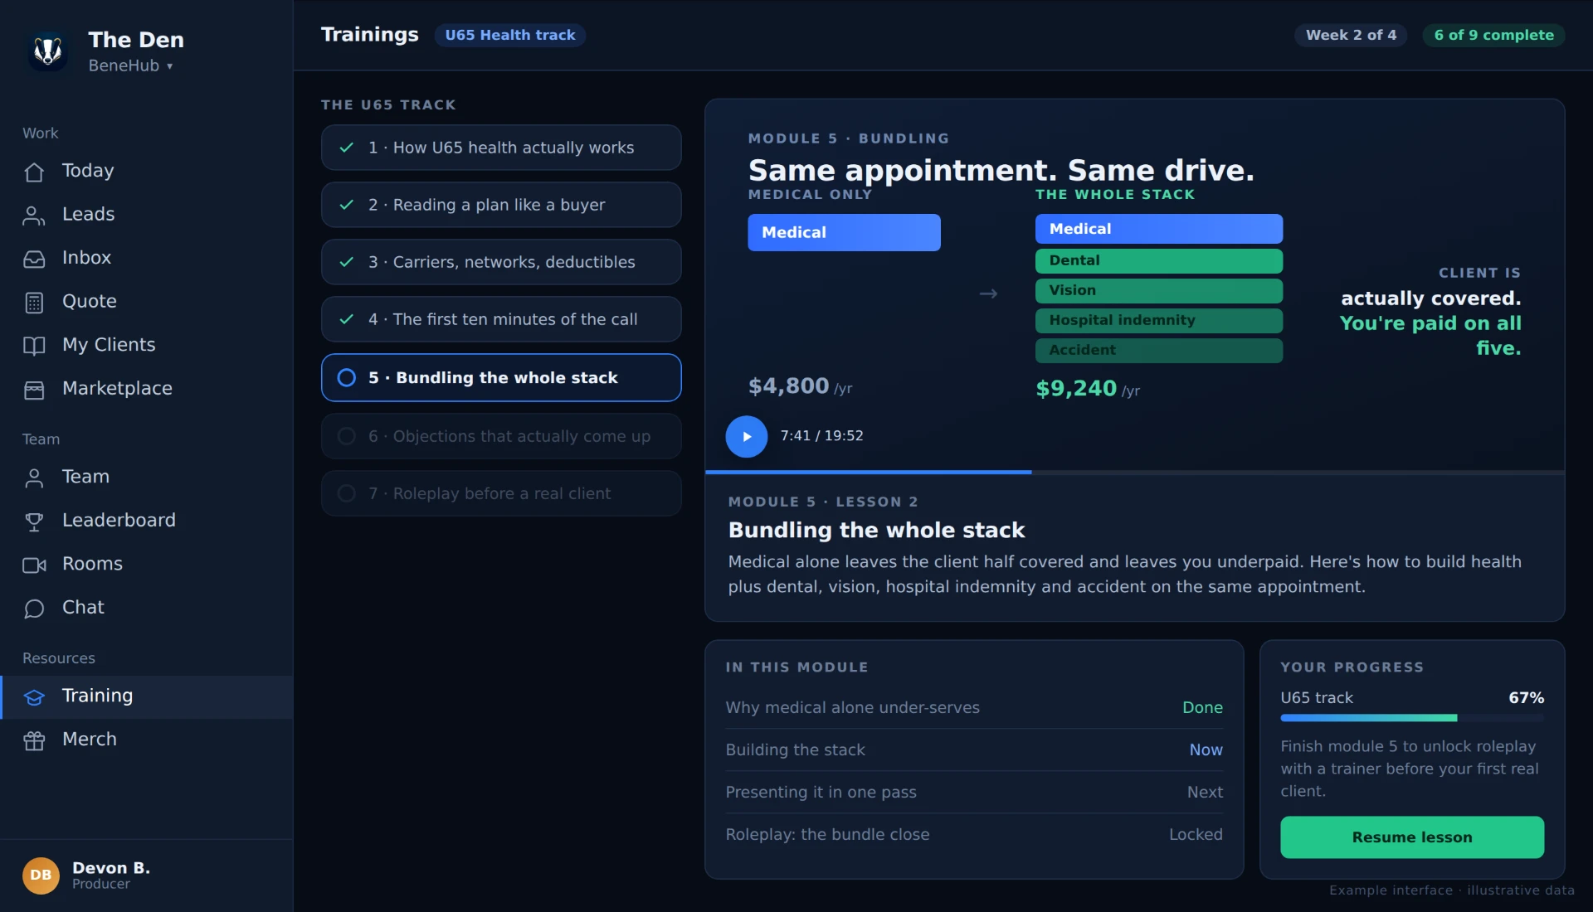Click the U65 Health track badge

coord(510,35)
